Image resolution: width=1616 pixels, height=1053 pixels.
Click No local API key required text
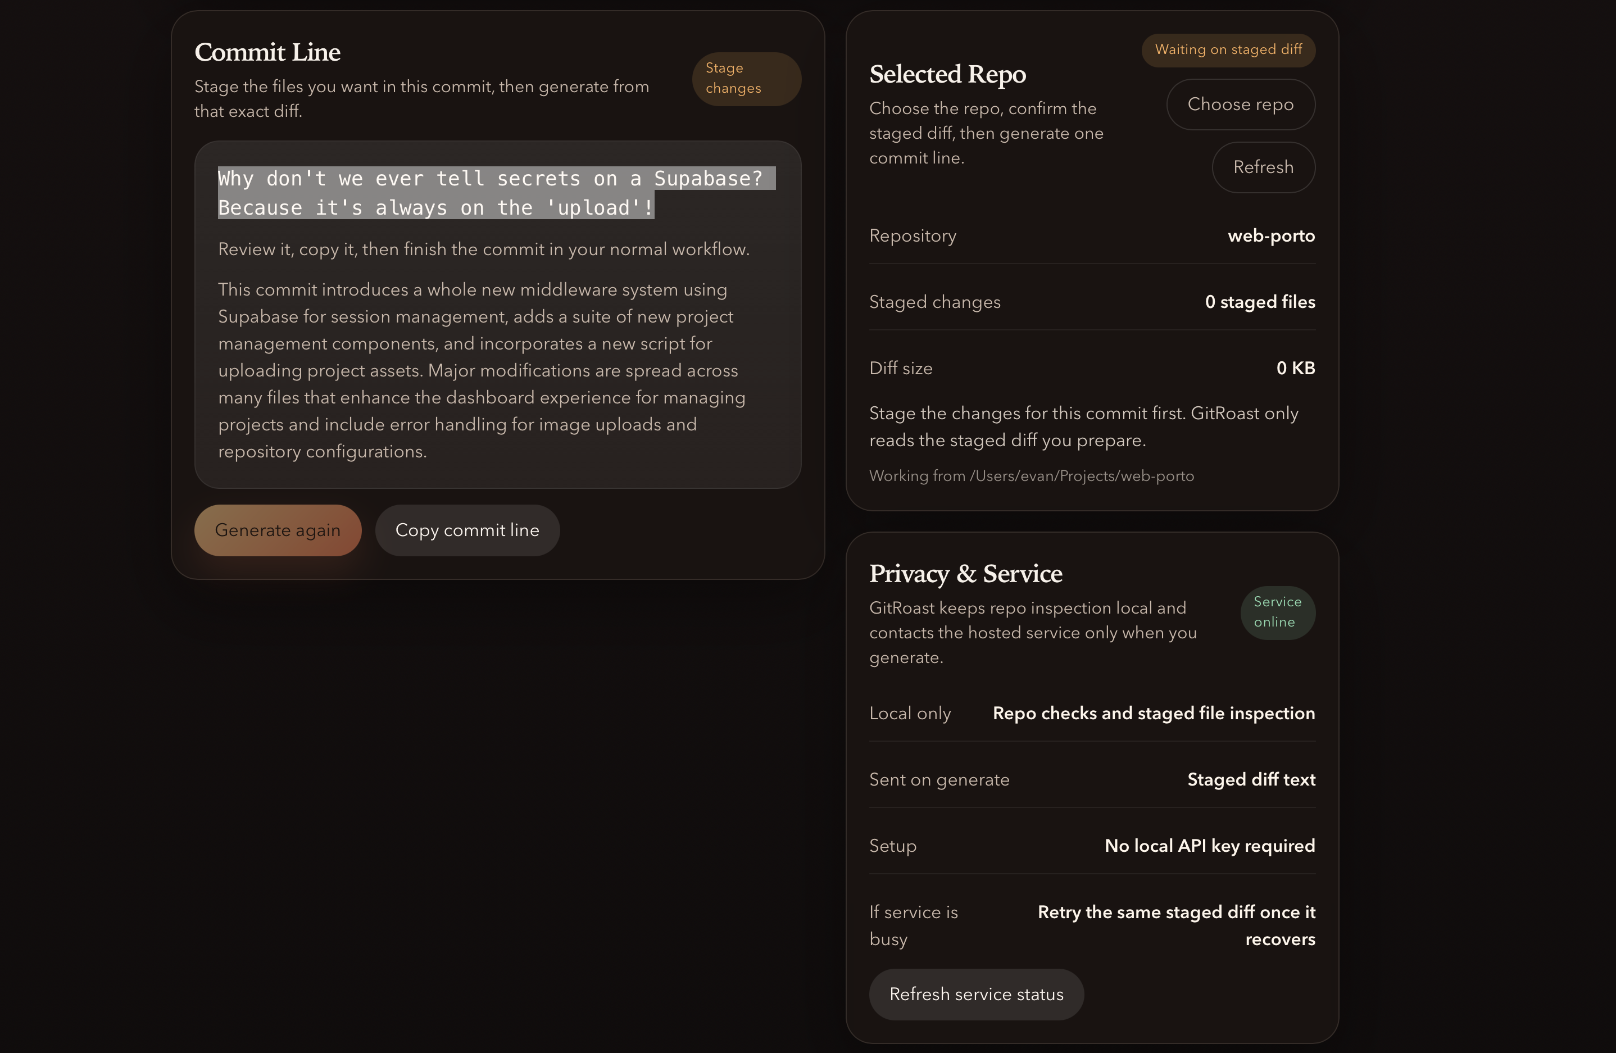[1209, 846]
